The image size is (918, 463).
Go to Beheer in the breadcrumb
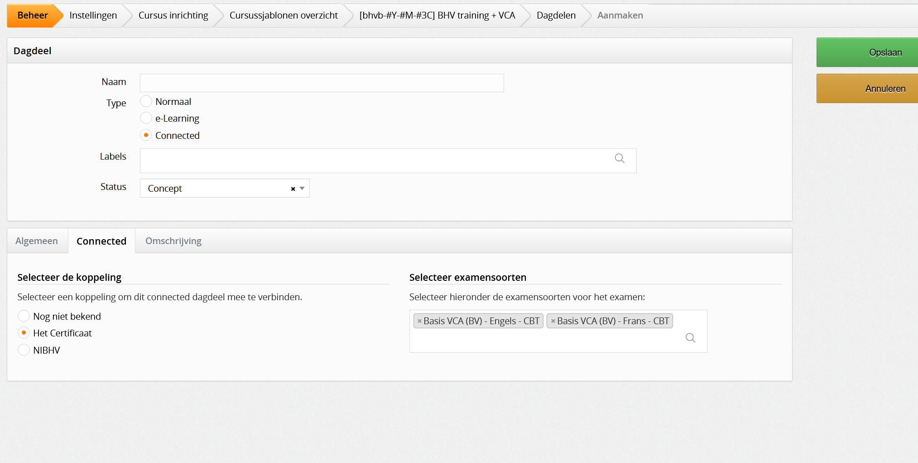click(x=33, y=15)
